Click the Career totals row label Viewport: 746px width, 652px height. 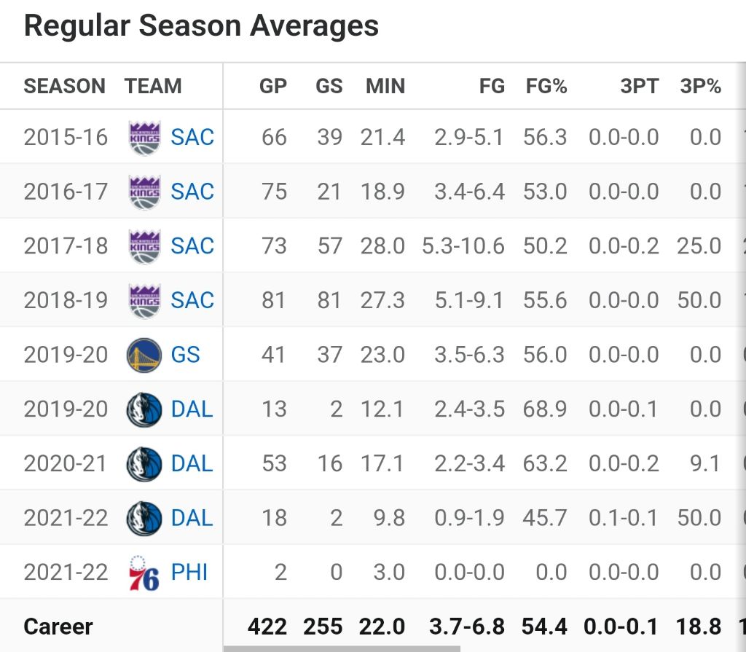click(x=58, y=627)
